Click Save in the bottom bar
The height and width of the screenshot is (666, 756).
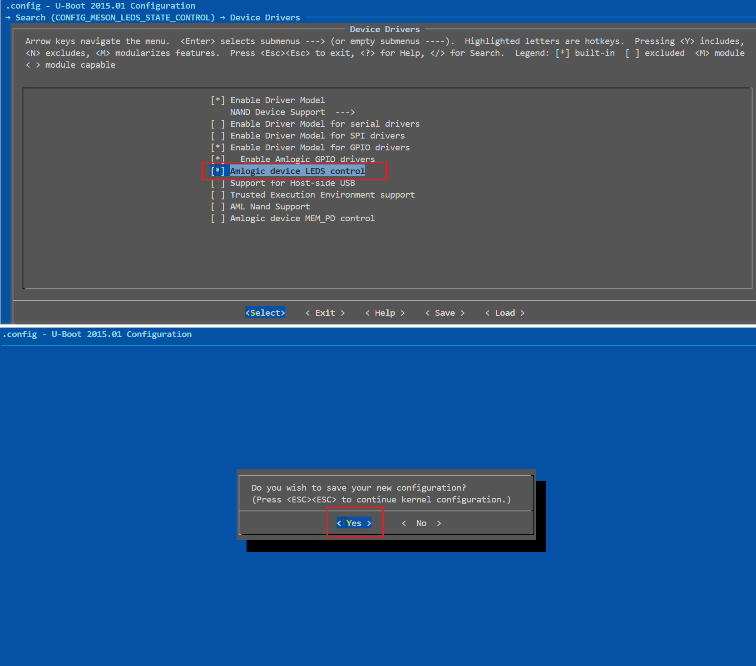tap(445, 313)
